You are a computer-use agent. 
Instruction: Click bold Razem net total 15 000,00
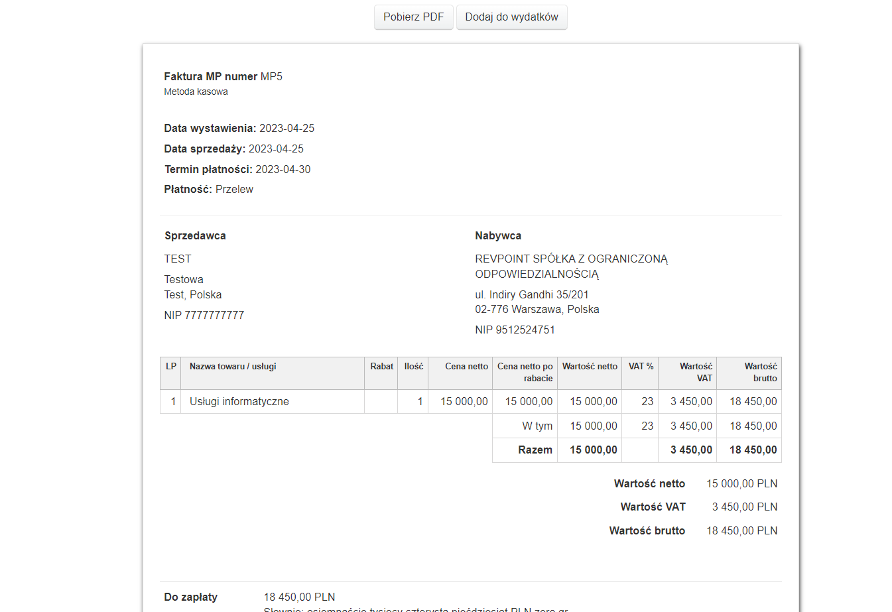[x=594, y=450]
